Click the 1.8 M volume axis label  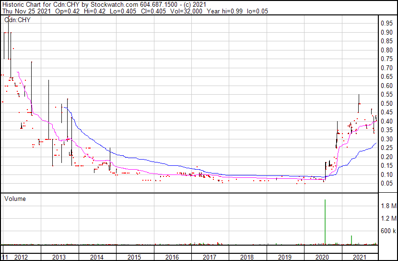coord(388,206)
